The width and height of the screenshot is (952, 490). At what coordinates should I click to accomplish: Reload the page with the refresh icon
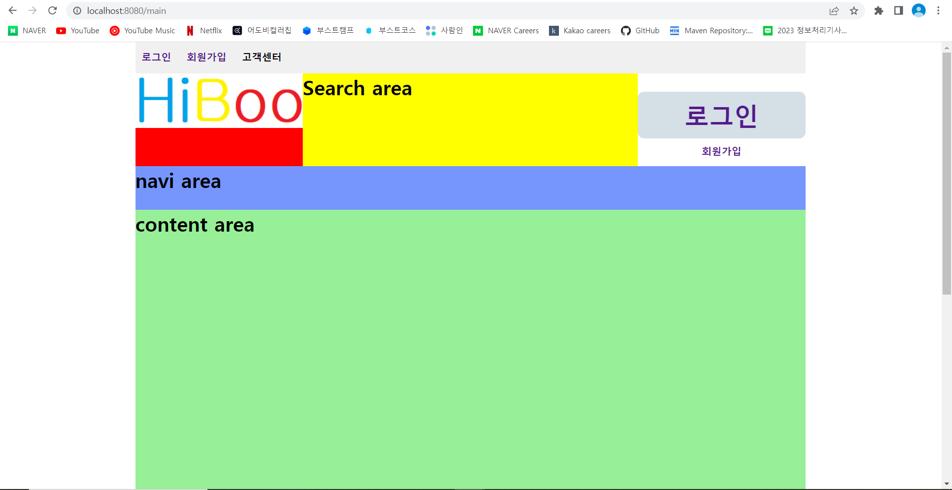tap(53, 10)
